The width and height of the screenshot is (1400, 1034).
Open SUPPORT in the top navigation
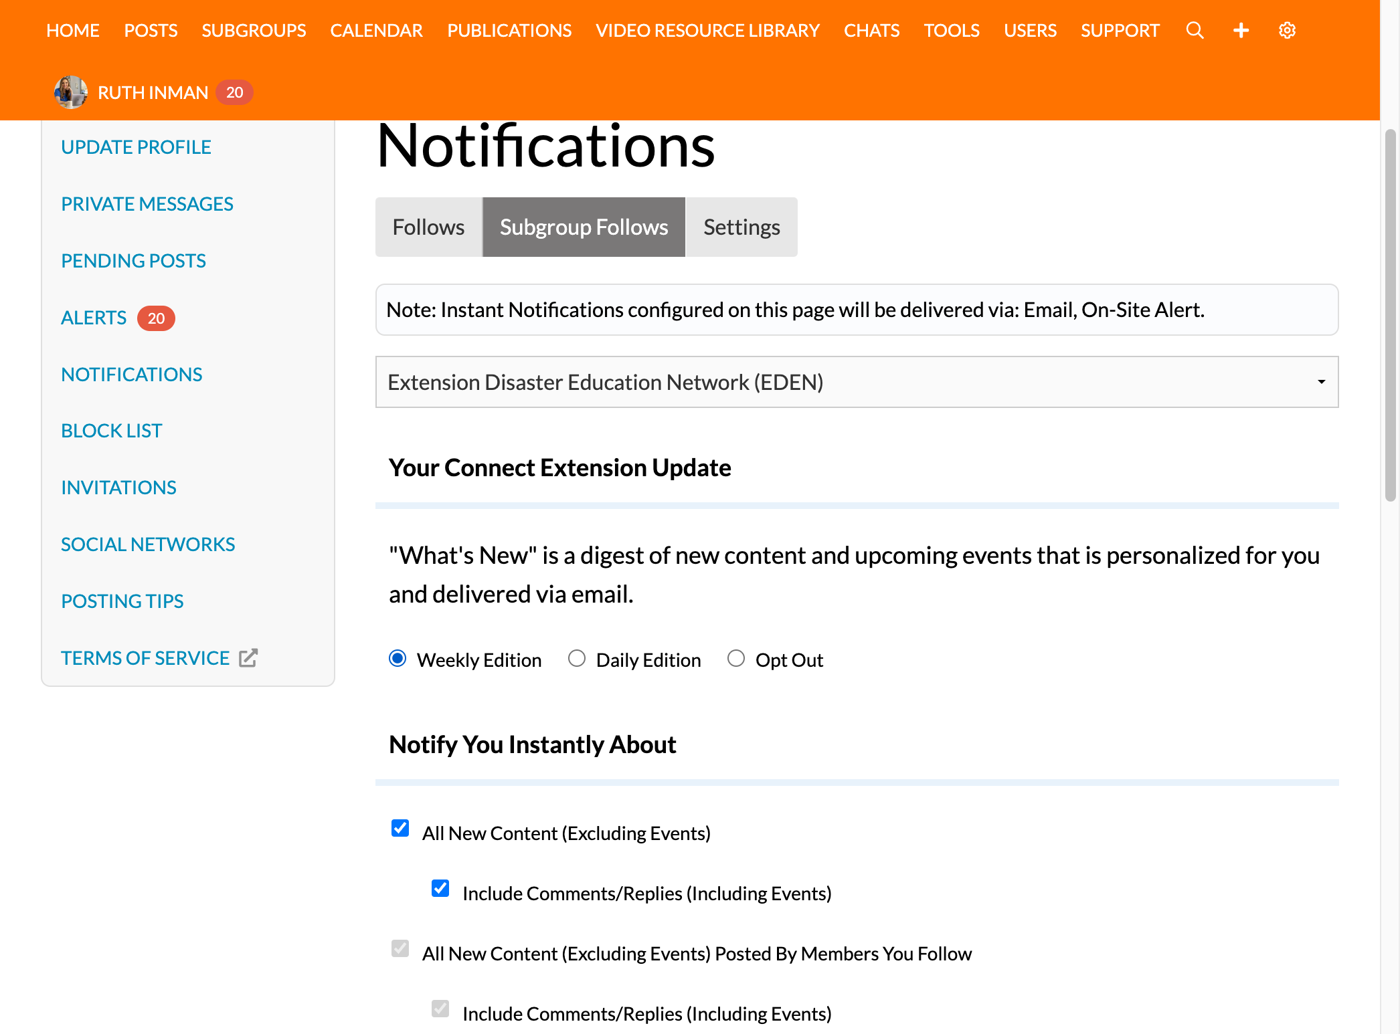[1120, 31]
